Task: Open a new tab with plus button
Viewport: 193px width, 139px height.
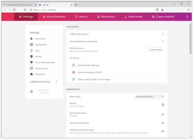Action: (76, 5)
